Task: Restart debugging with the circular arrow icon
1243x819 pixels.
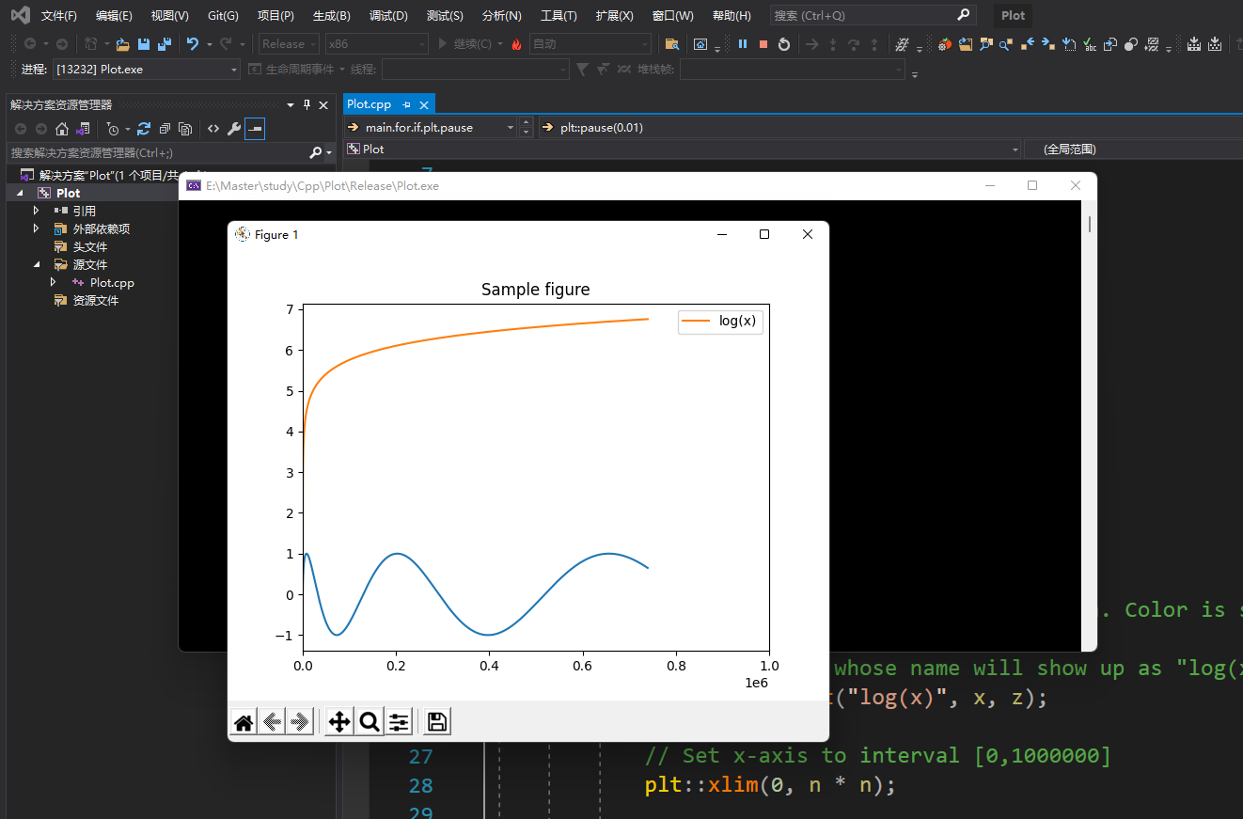Action: click(783, 43)
